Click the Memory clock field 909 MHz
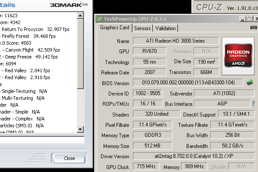This screenshot has height=172, width=258. 194,166
